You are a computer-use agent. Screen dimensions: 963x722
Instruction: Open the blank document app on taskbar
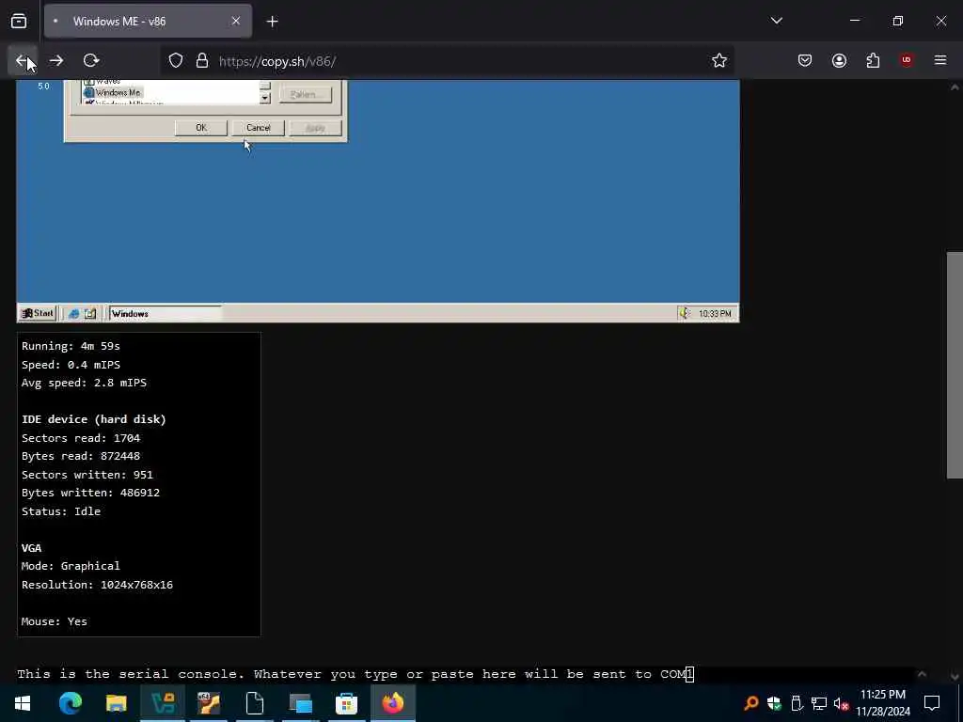(254, 703)
